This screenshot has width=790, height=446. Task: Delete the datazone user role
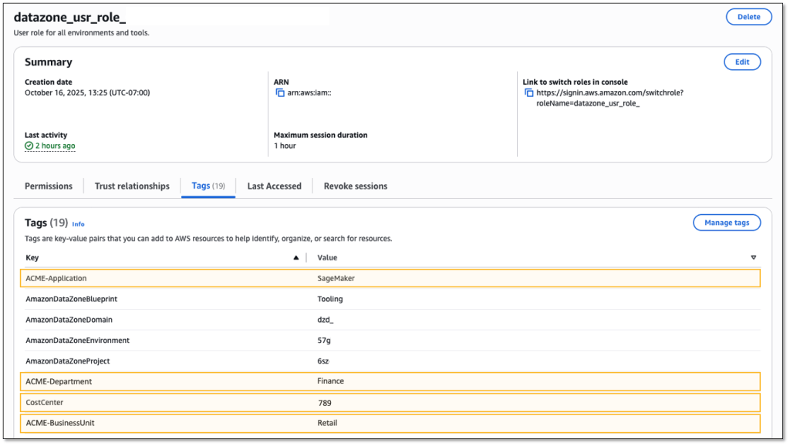(748, 16)
